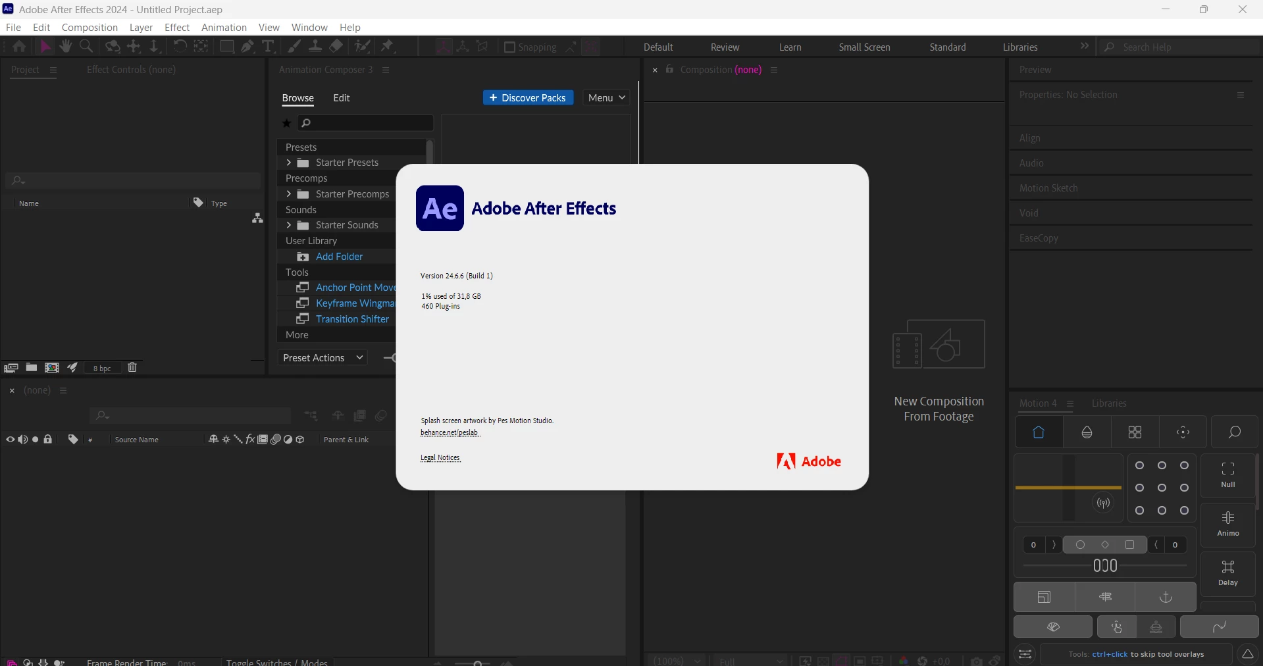Select the Selection arrow tool
Image resolution: width=1263 pixels, height=666 pixels.
45,47
